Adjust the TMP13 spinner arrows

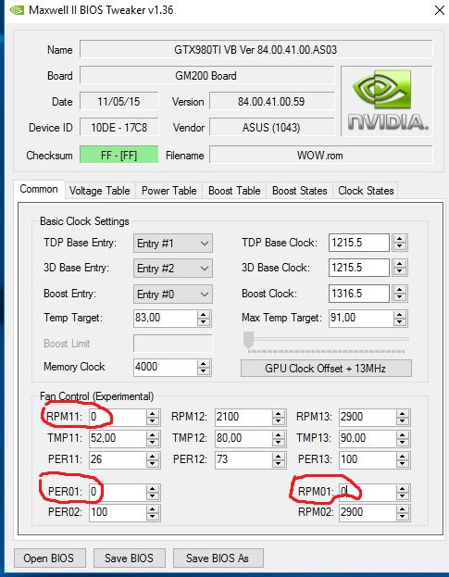pyautogui.click(x=403, y=439)
